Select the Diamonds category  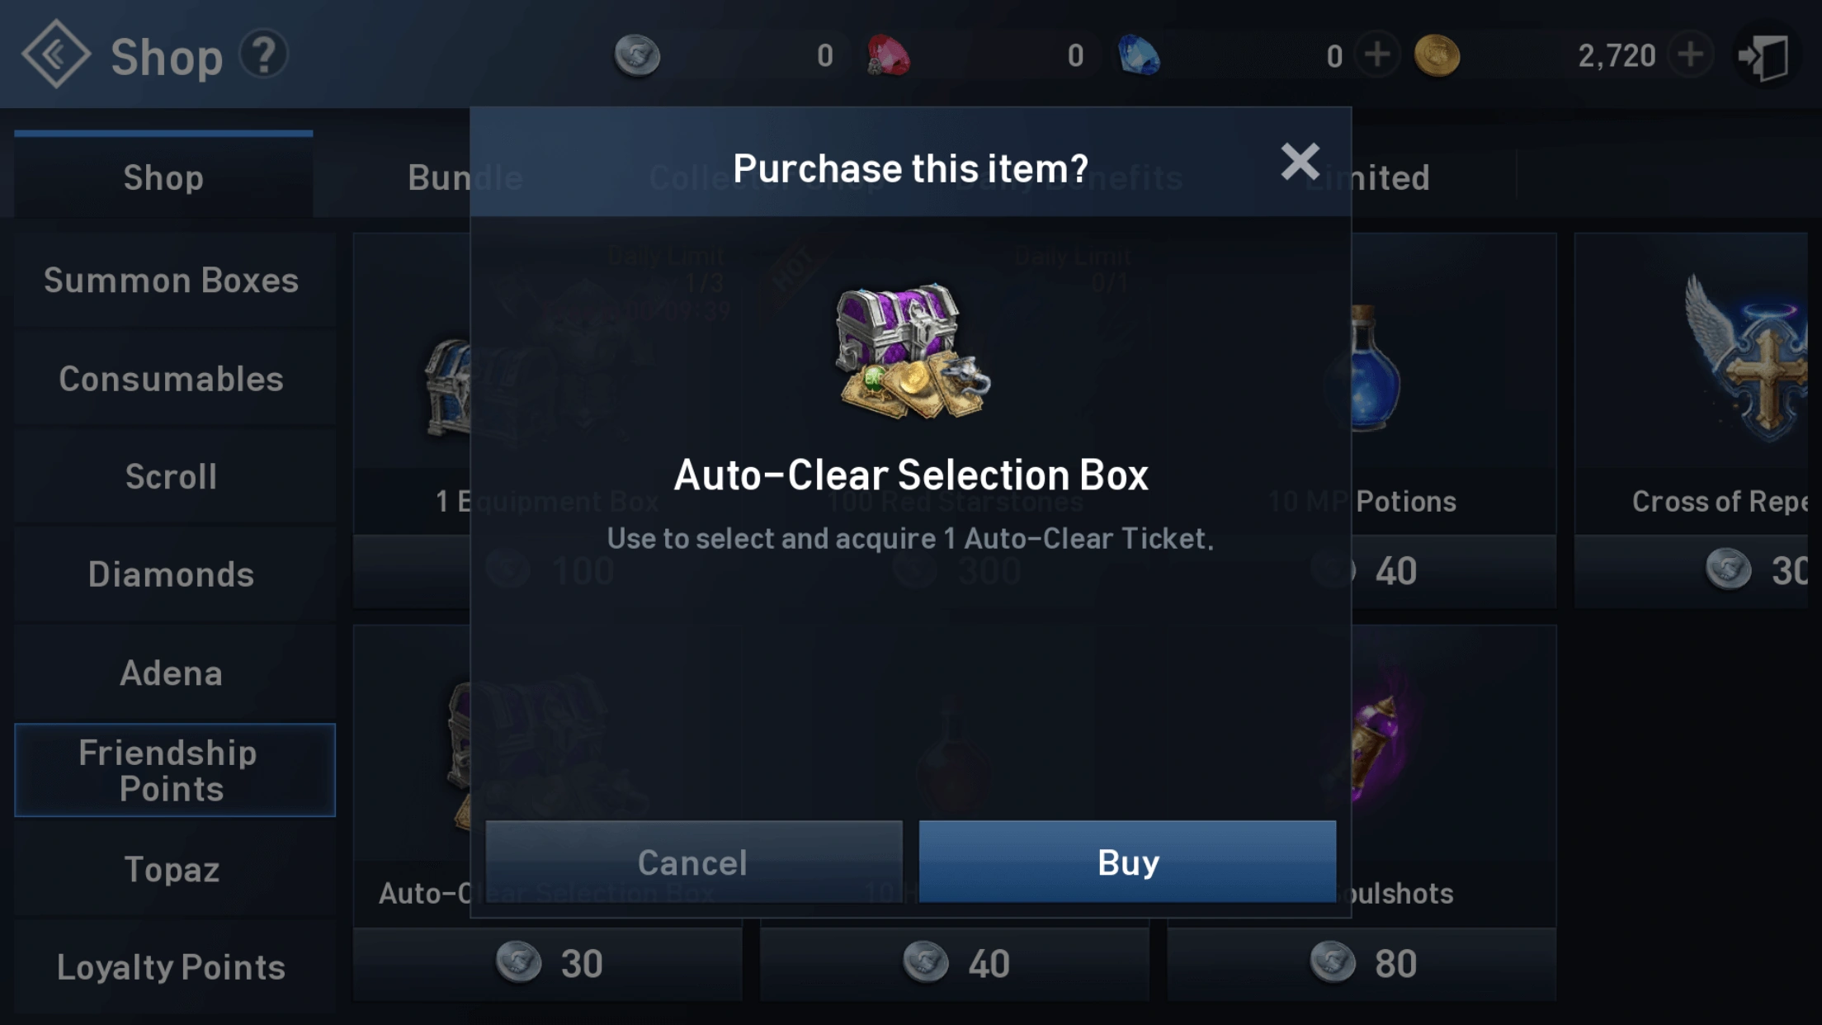[172, 574]
